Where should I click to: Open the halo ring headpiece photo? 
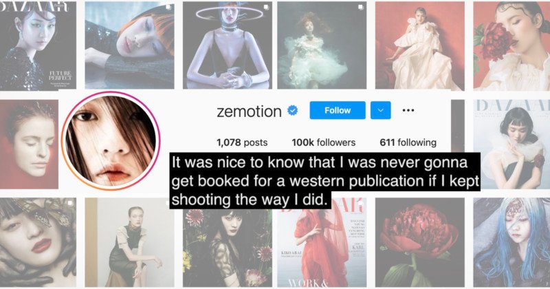pyautogui.click(x=228, y=45)
